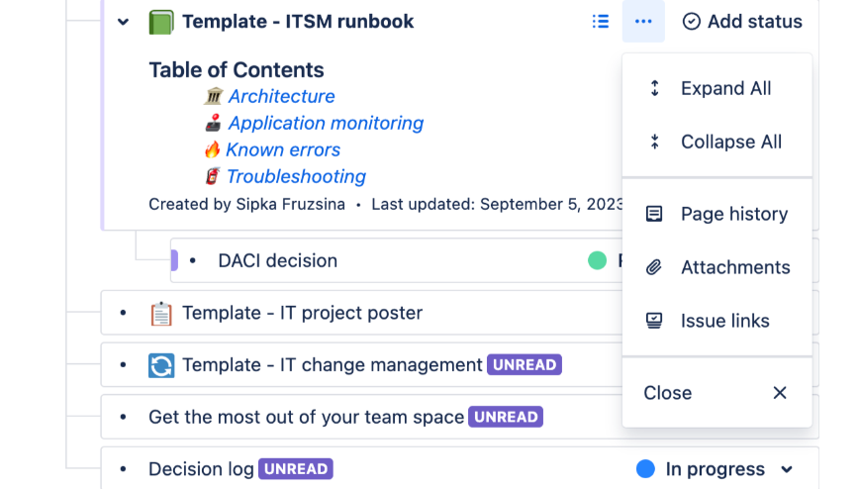Screen dimensions: 861x489
Task: Click the clipboard icon for IT project poster
Action: point(161,313)
